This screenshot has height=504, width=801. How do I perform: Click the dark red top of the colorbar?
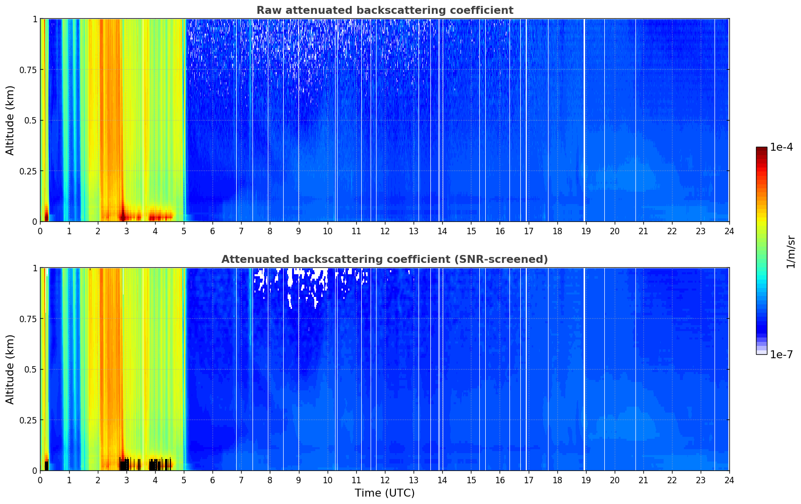(x=761, y=150)
